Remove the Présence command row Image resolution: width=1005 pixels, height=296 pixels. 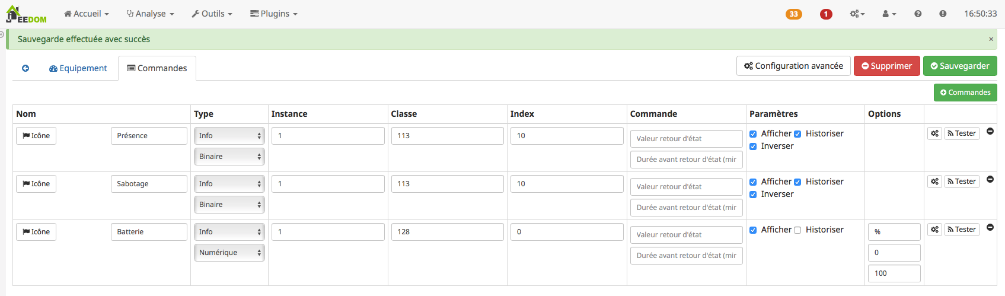point(990,131)
